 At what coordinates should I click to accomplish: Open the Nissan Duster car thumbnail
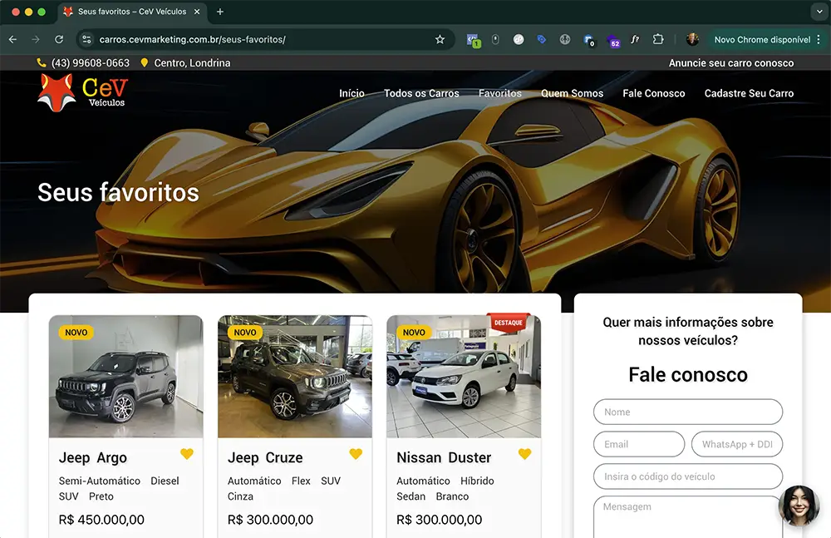[x=464, y=376]
